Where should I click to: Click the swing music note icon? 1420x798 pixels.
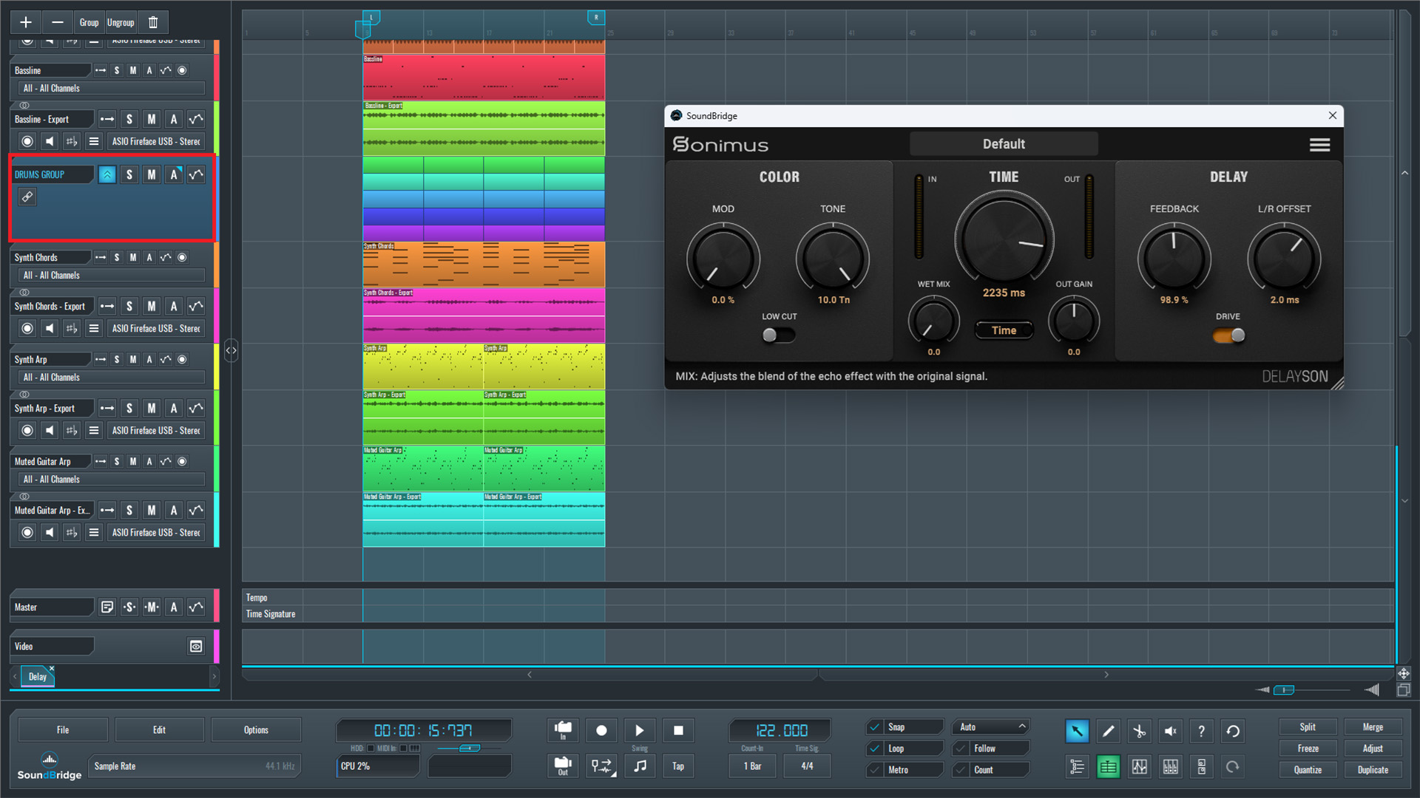640,765
